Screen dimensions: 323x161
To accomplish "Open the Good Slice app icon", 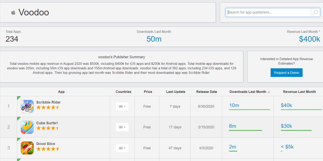I will pos(27,148).
